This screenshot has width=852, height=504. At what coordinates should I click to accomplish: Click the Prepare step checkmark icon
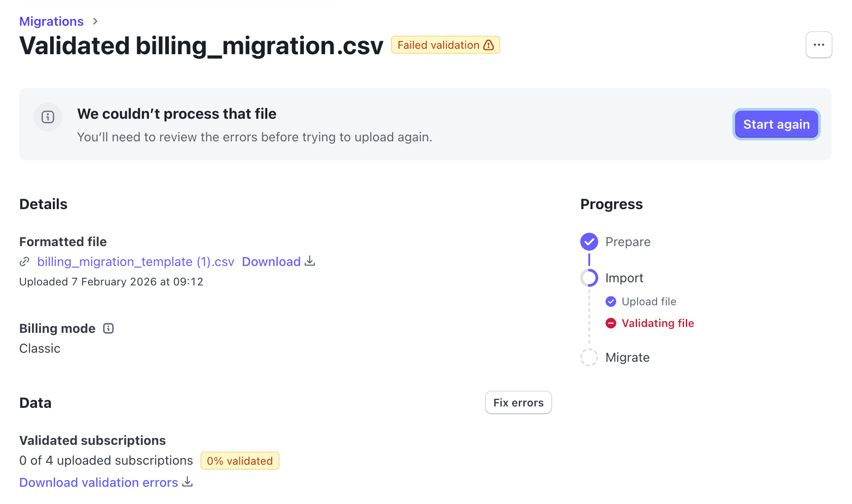(589, 242)
